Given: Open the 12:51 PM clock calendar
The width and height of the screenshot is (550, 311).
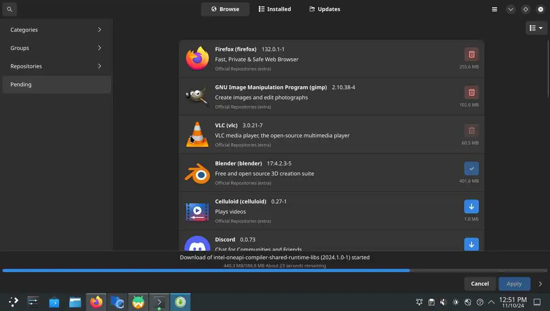Looking at the screenshot, I should click(x=513, y=302).
